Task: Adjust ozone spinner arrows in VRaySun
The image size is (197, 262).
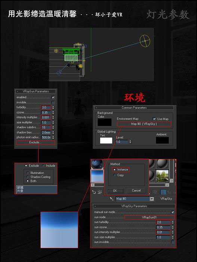Action: click(x=53, y=112)
